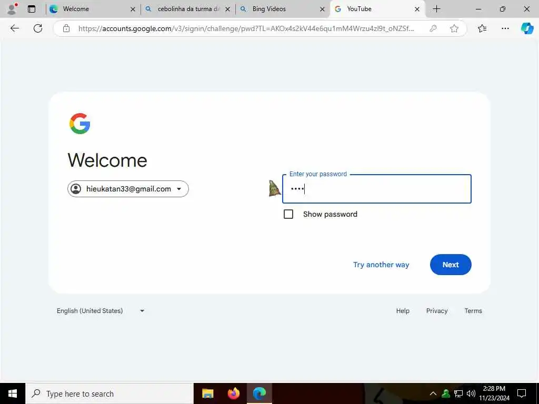Go back to the previous page
The height and width of the screenshot is (404, 539).
pos(14,28)
